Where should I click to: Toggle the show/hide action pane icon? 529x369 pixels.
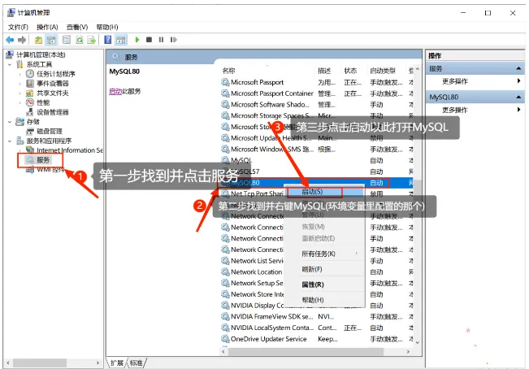click(x=120, y=40)
